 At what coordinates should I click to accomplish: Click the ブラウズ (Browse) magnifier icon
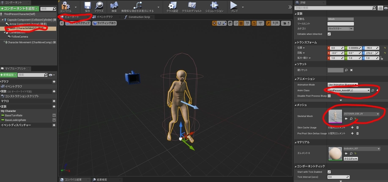[99, 6]
